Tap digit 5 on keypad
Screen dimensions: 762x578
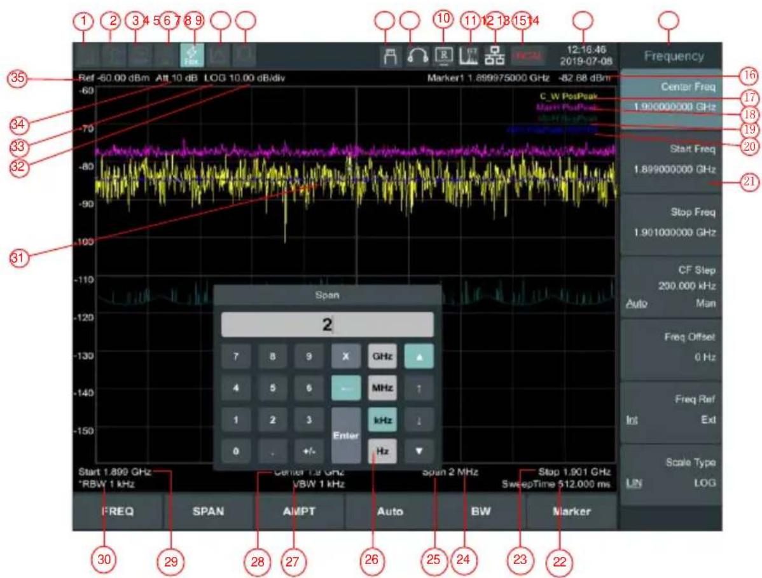pyautogui.click(x=272, y=388)
